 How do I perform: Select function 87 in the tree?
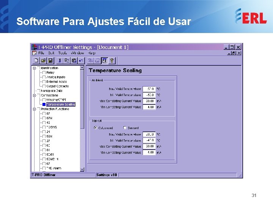(48, 114)
